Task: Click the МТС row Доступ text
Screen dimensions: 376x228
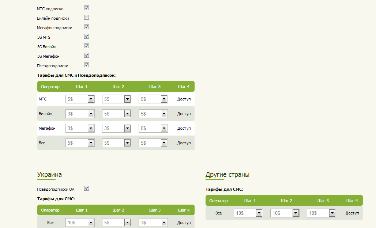Action: pyautogui.click(x=184, y=99)
